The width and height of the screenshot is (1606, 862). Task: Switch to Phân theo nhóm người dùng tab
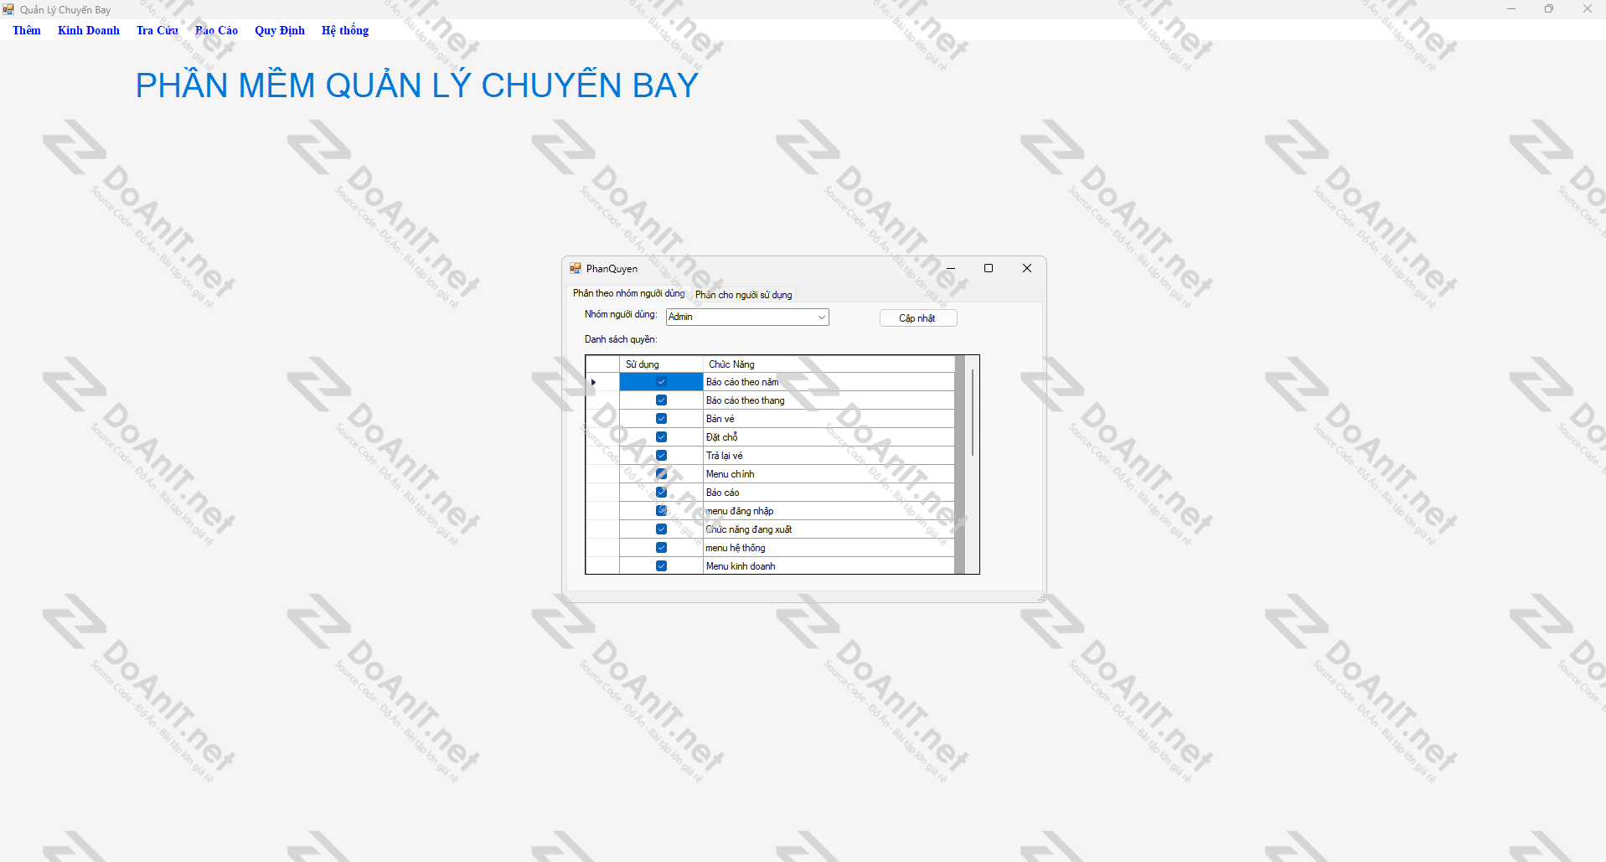click(628, 293)
